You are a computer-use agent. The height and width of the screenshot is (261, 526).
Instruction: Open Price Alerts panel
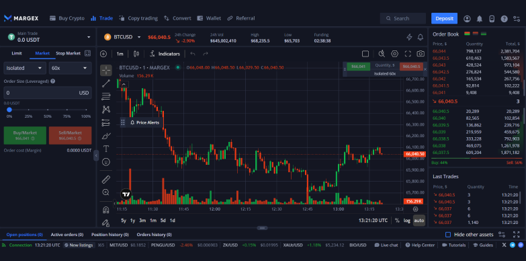(x=144, y=122)
